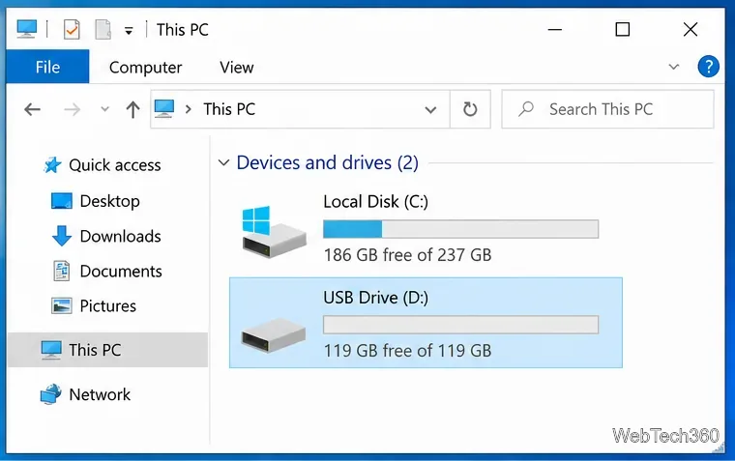Screen dimensions: 735x461
Task: Open Help with the question mark icon
Action: click(x=708, y=67)
